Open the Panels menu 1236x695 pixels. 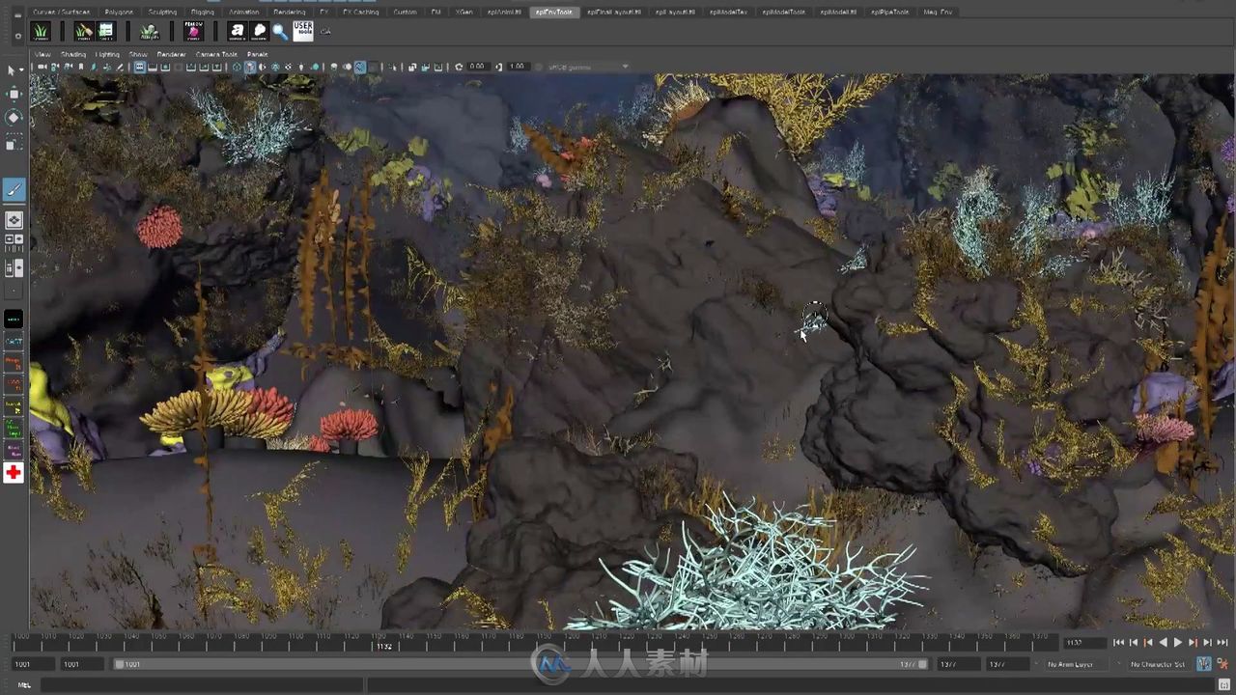coord(257,54)
